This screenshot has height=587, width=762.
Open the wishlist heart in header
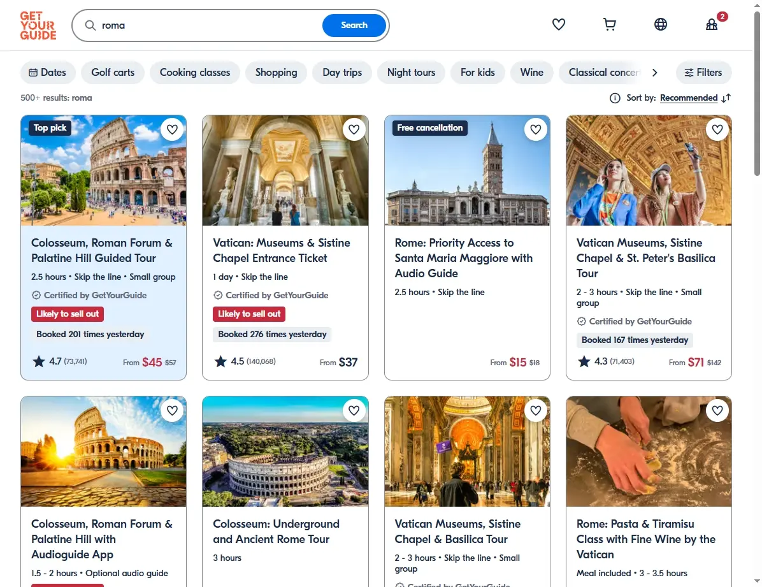558,24
